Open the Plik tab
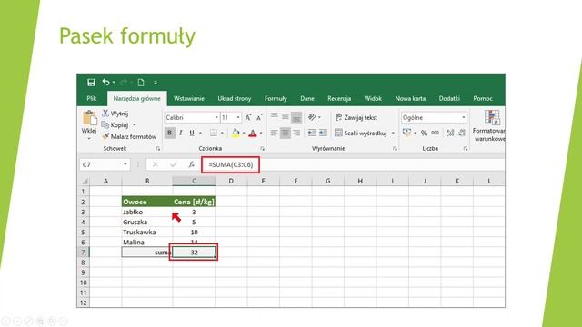This screenshot has width=582, height=327. pos(92,99)
